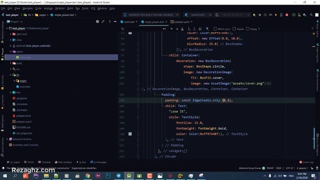Expand the pages folder in lib
Screen dimensions: 320x180
tap(14, 81)
